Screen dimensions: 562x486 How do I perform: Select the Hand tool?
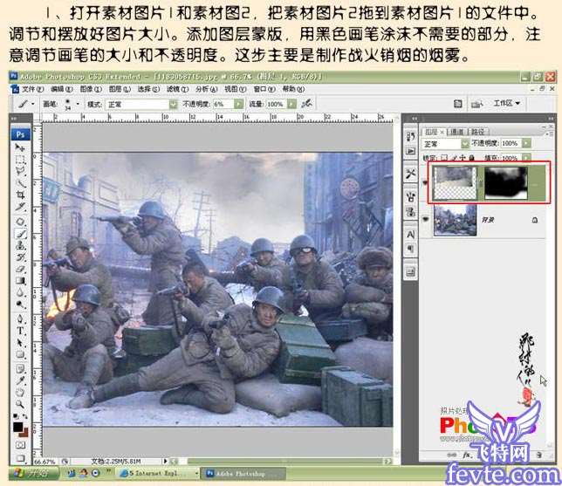pos(20,393)
